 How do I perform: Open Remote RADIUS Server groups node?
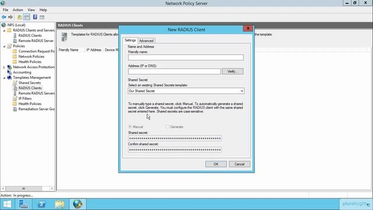pos(36,41)
